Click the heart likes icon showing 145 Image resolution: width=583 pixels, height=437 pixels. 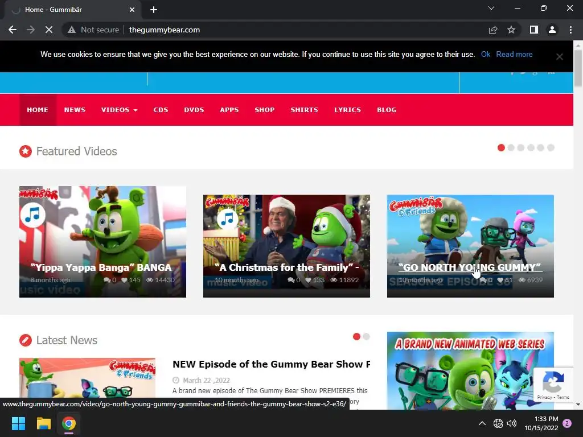click(124, 280)
